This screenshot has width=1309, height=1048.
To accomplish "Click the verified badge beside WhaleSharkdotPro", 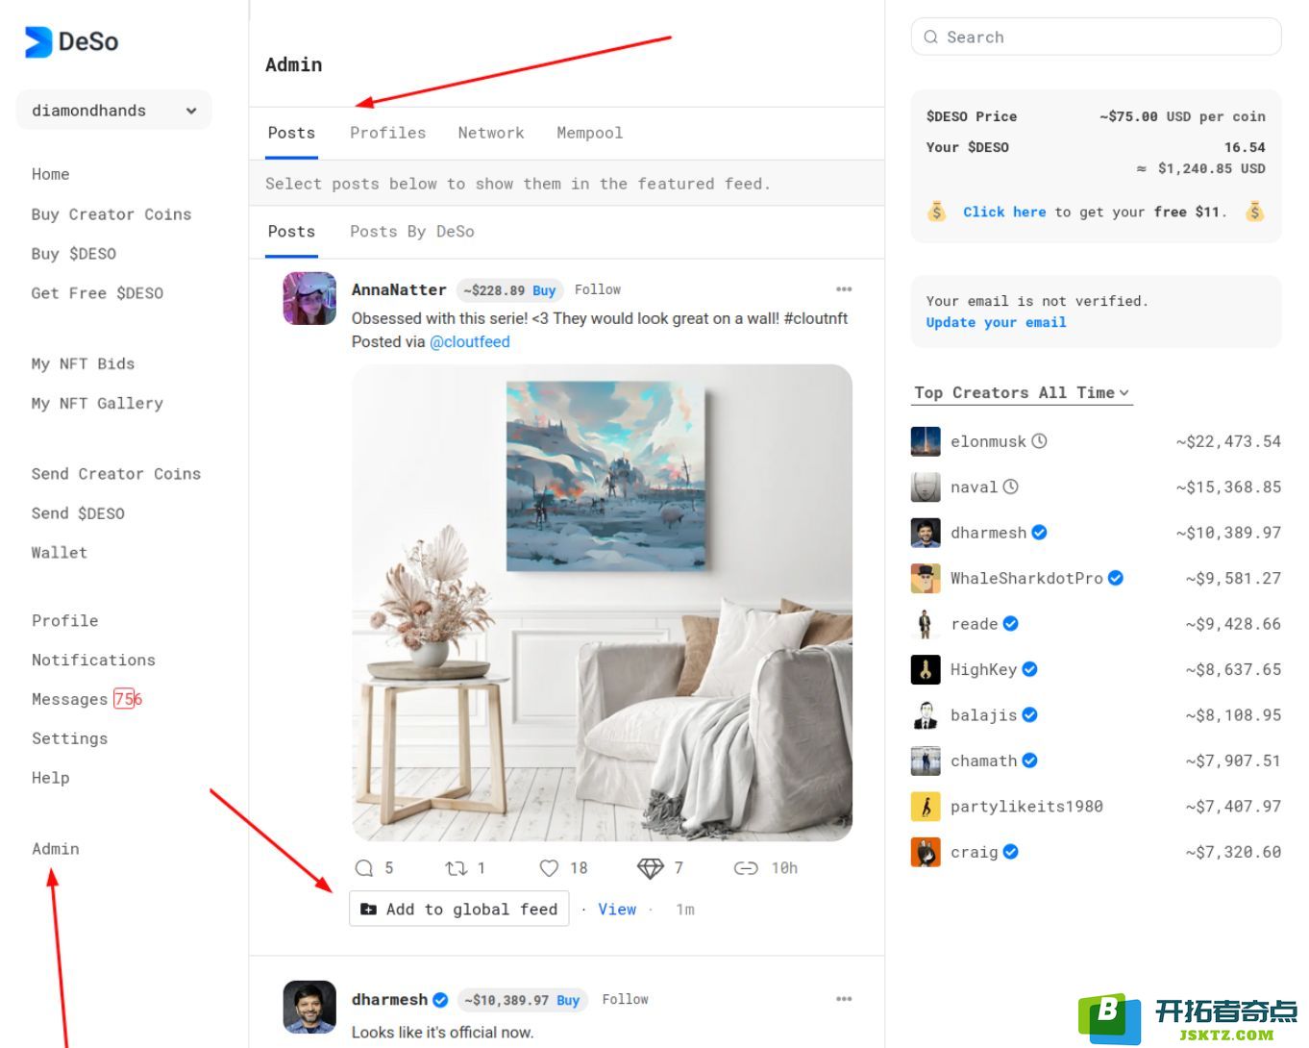I will coord(1116,578).
